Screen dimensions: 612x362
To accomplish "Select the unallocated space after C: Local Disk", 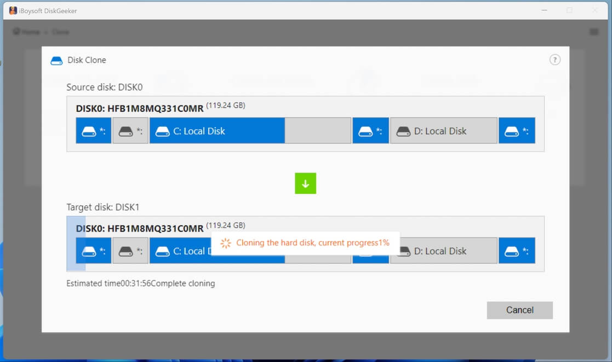I will tap(318, 130).
